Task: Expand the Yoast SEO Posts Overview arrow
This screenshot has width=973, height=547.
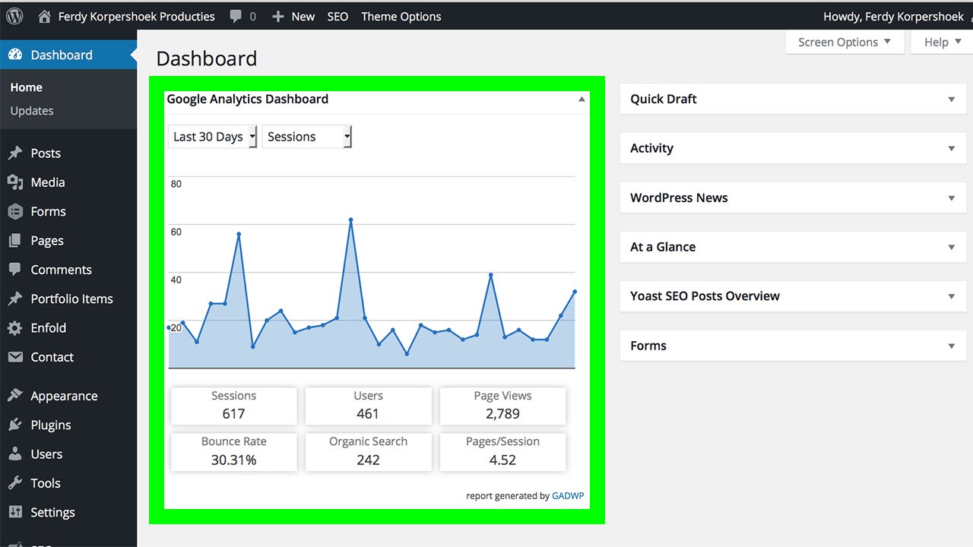Action: pyautogui.click(x=951, y=297)
